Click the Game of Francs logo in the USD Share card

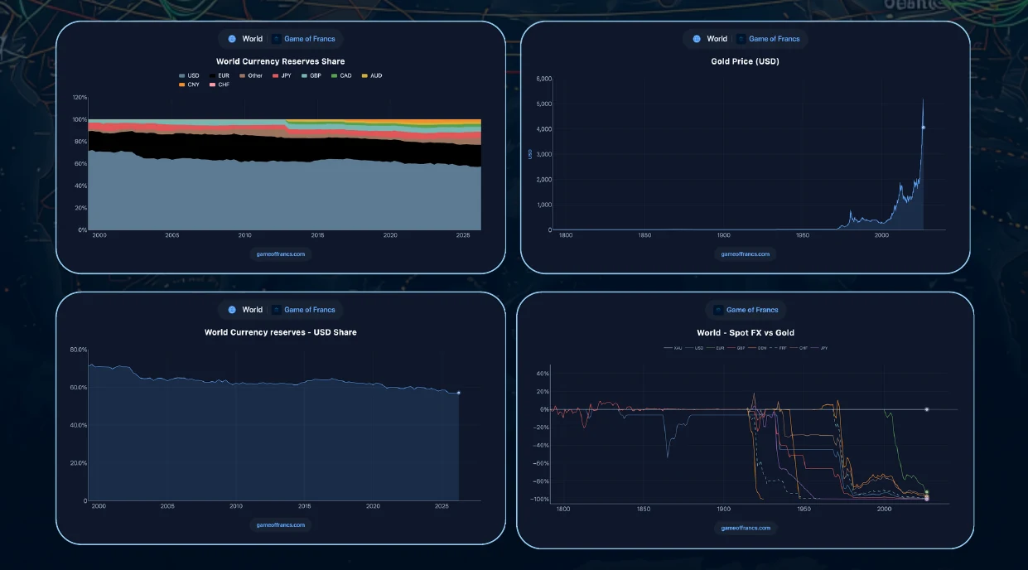click(278, 310)
